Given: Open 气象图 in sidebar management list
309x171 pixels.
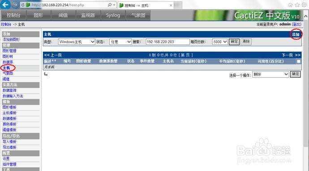Looking at the screenshot, I should pos(8,74).
